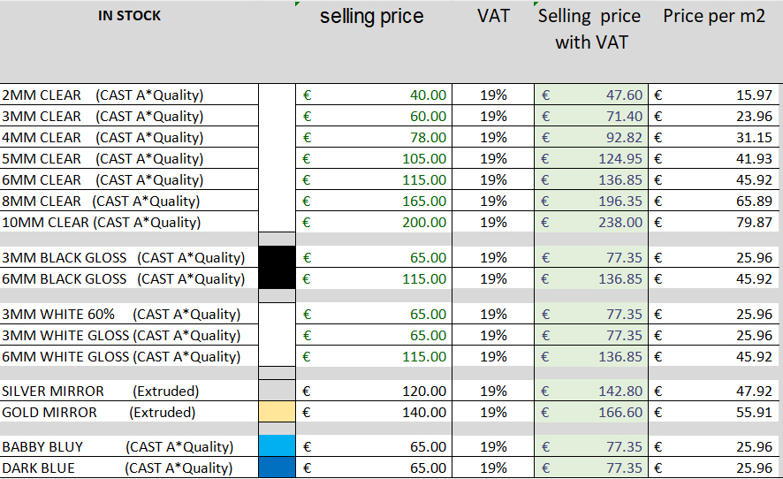Click the 166.60 price with VAT cell
This screenshot has height=479, width=783.
tap(590, 413)
